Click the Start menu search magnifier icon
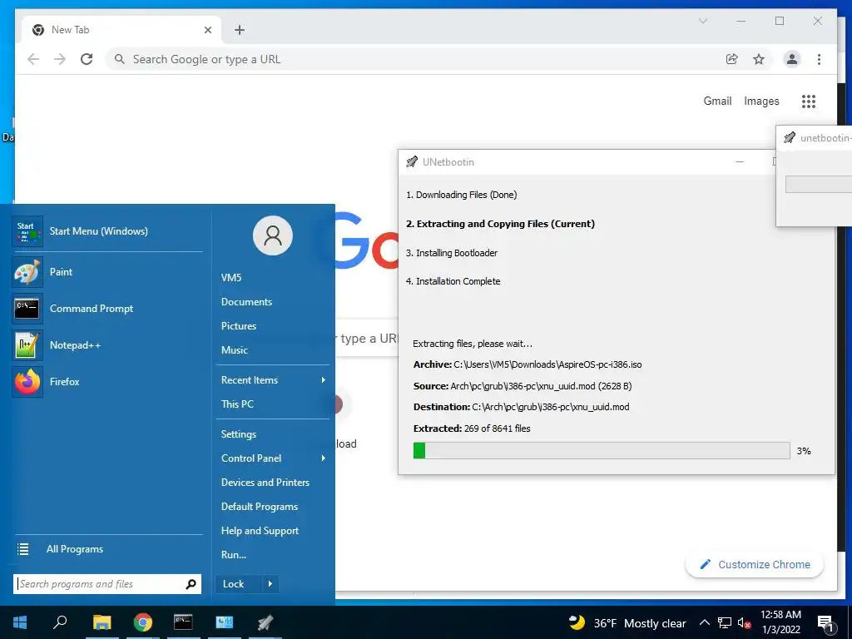The image size is (852, 639). click(191, 584)
